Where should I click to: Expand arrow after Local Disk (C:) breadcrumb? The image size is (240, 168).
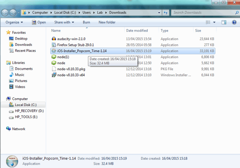[79, 13]
